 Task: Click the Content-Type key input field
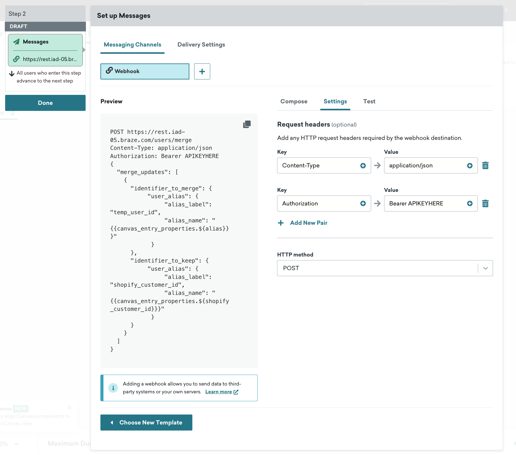pos(324,166)
